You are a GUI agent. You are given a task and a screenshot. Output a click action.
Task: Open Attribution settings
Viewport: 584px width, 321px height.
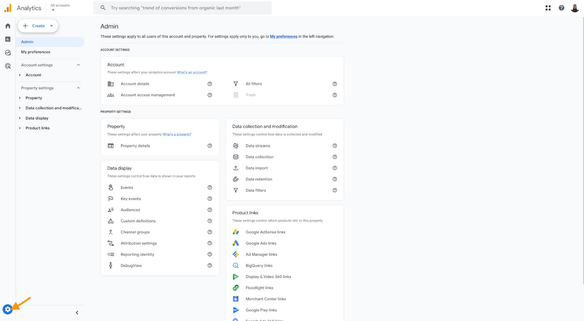pyautogui.click(x=139, y=243)
